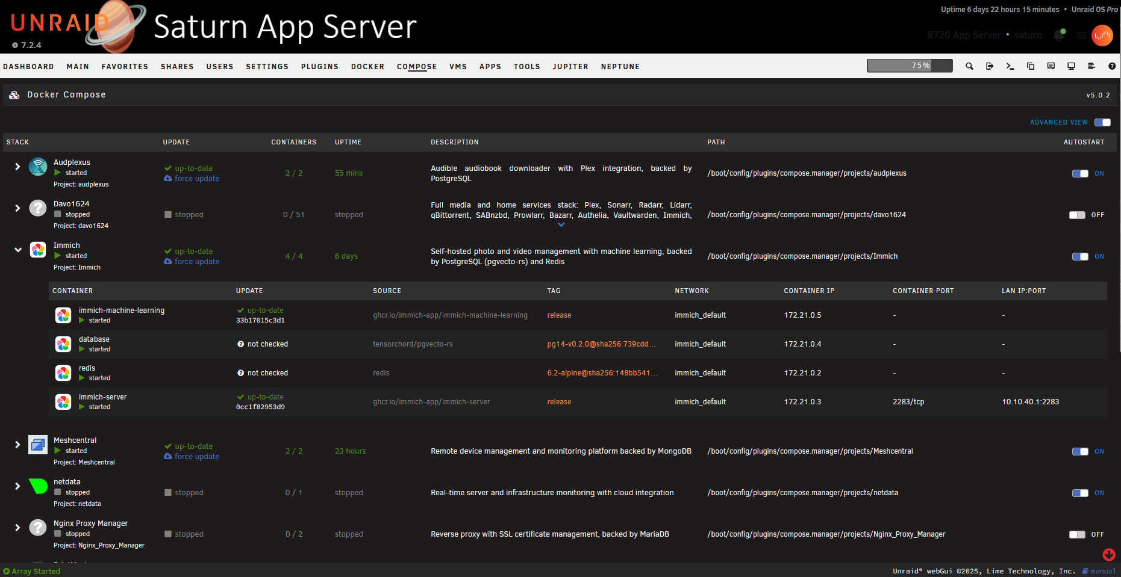
Task: Click the Immich stack icon
Action: pos(38,250)
